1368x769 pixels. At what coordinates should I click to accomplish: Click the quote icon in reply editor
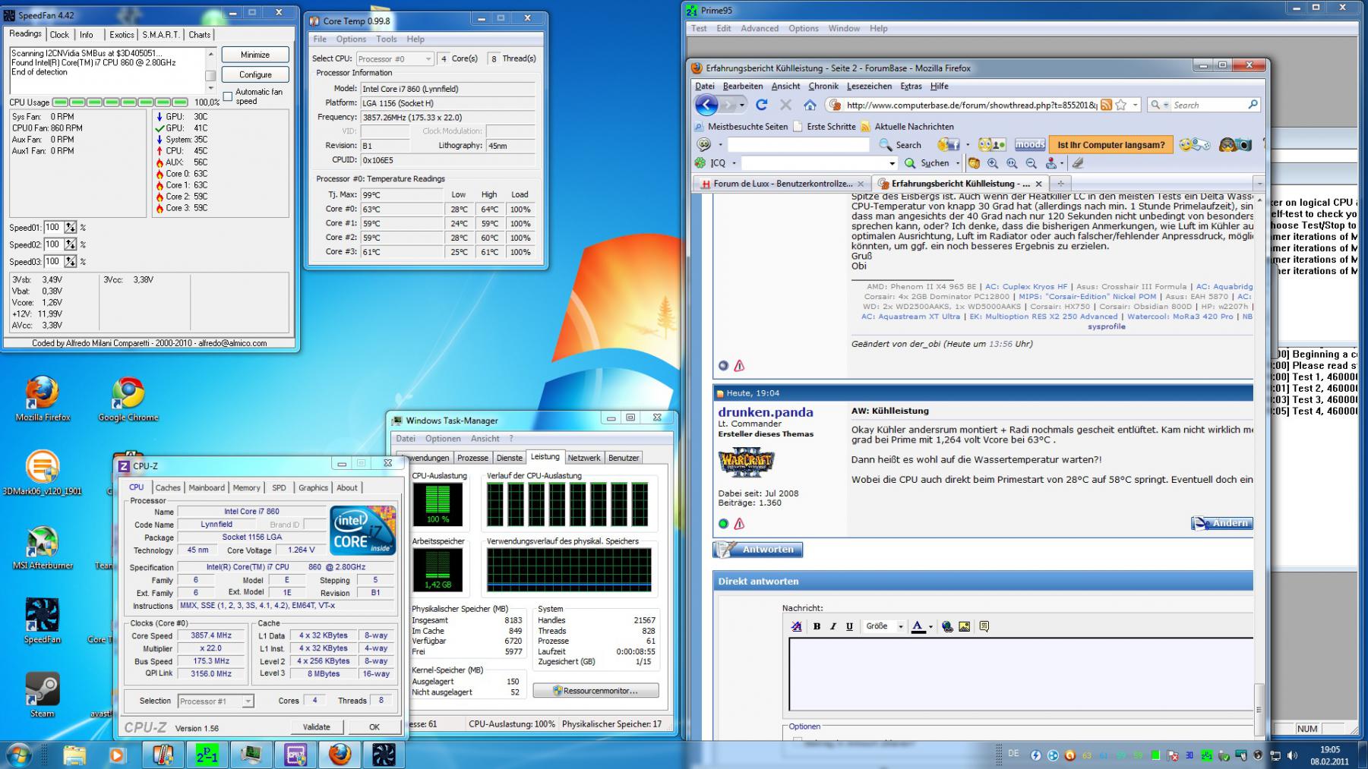point(984,626)
